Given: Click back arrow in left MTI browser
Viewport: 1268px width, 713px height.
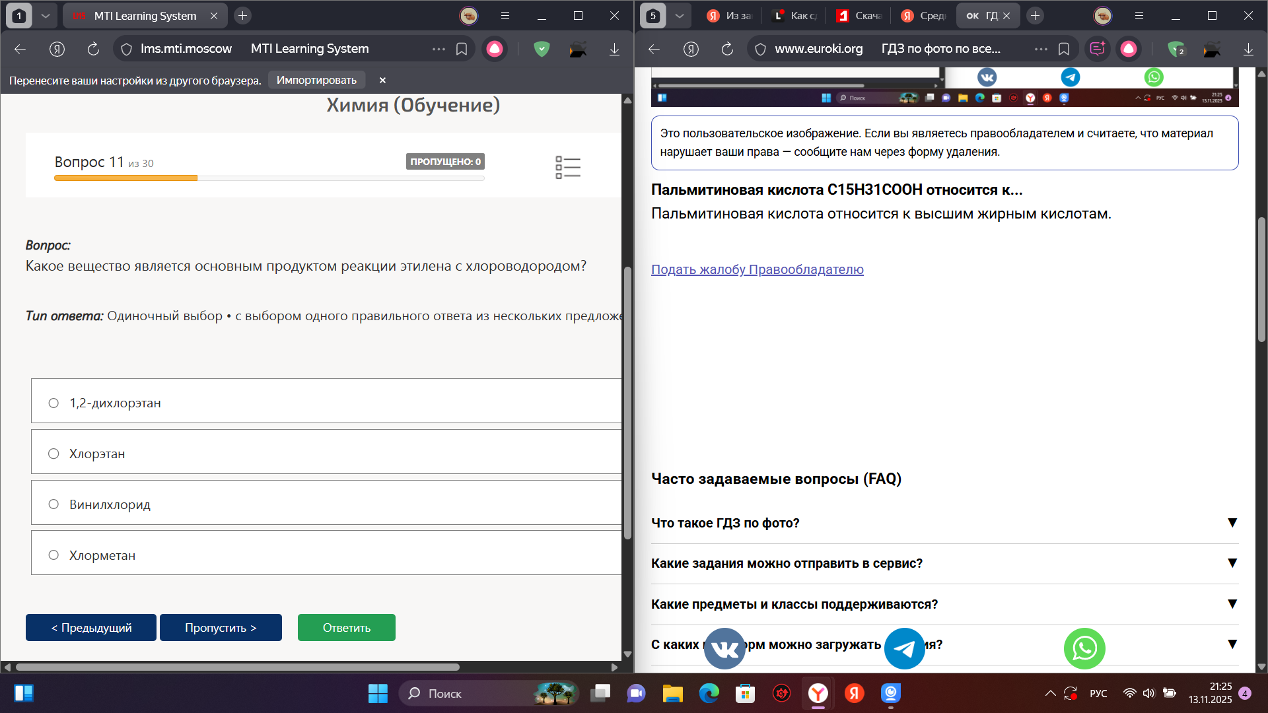Looking at the screenshot, I should click(x=20, y=49).
